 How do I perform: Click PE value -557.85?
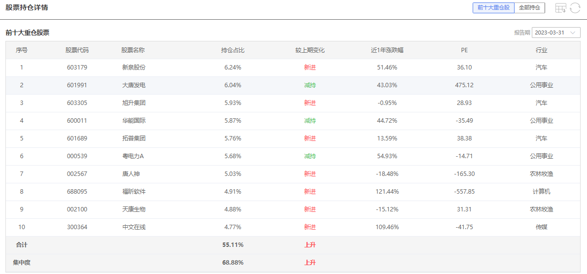(x=464, y=192)
